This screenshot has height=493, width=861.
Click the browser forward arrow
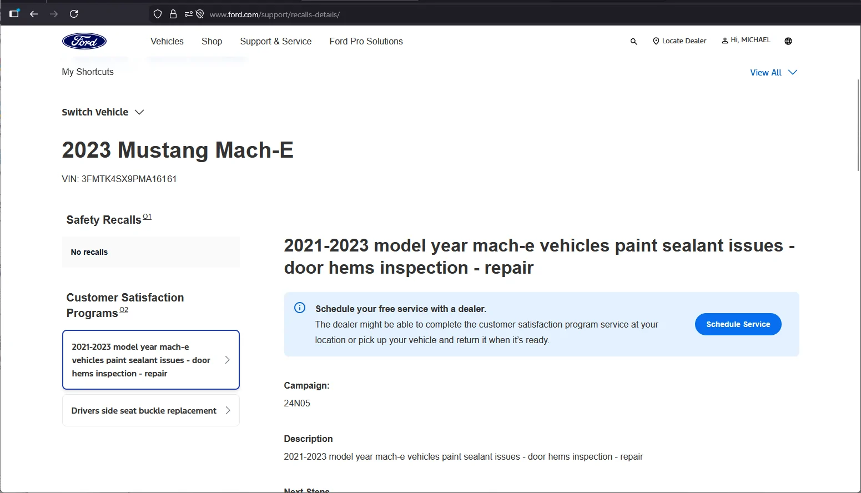click(54, 14)
